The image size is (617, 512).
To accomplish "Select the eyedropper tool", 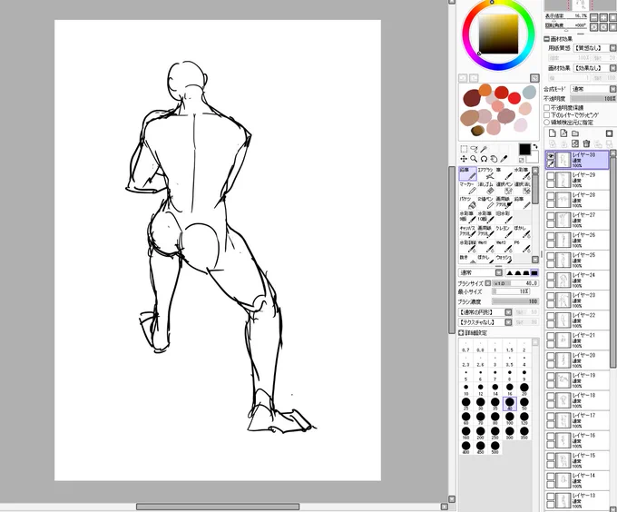I will [504, 159].
